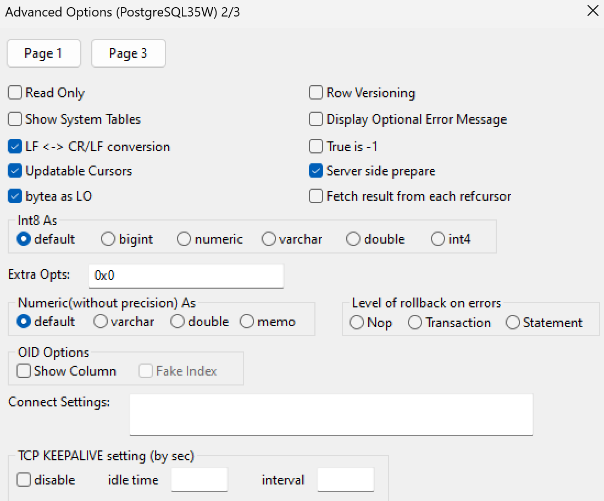Select bigint for Int8 As
Image resolution: width=604 pixels, height=501 pixels.
coord(109,239)
